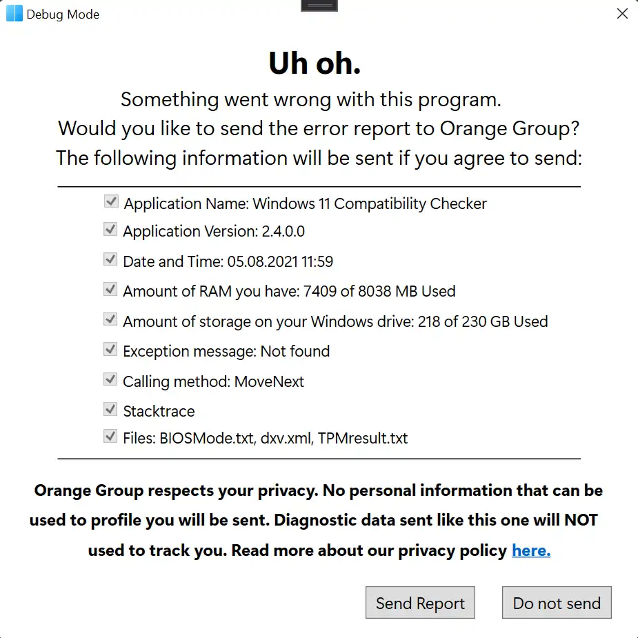Click the Send Report button
This screenshot has height=638, width=638.
click(x=420, y=603)
